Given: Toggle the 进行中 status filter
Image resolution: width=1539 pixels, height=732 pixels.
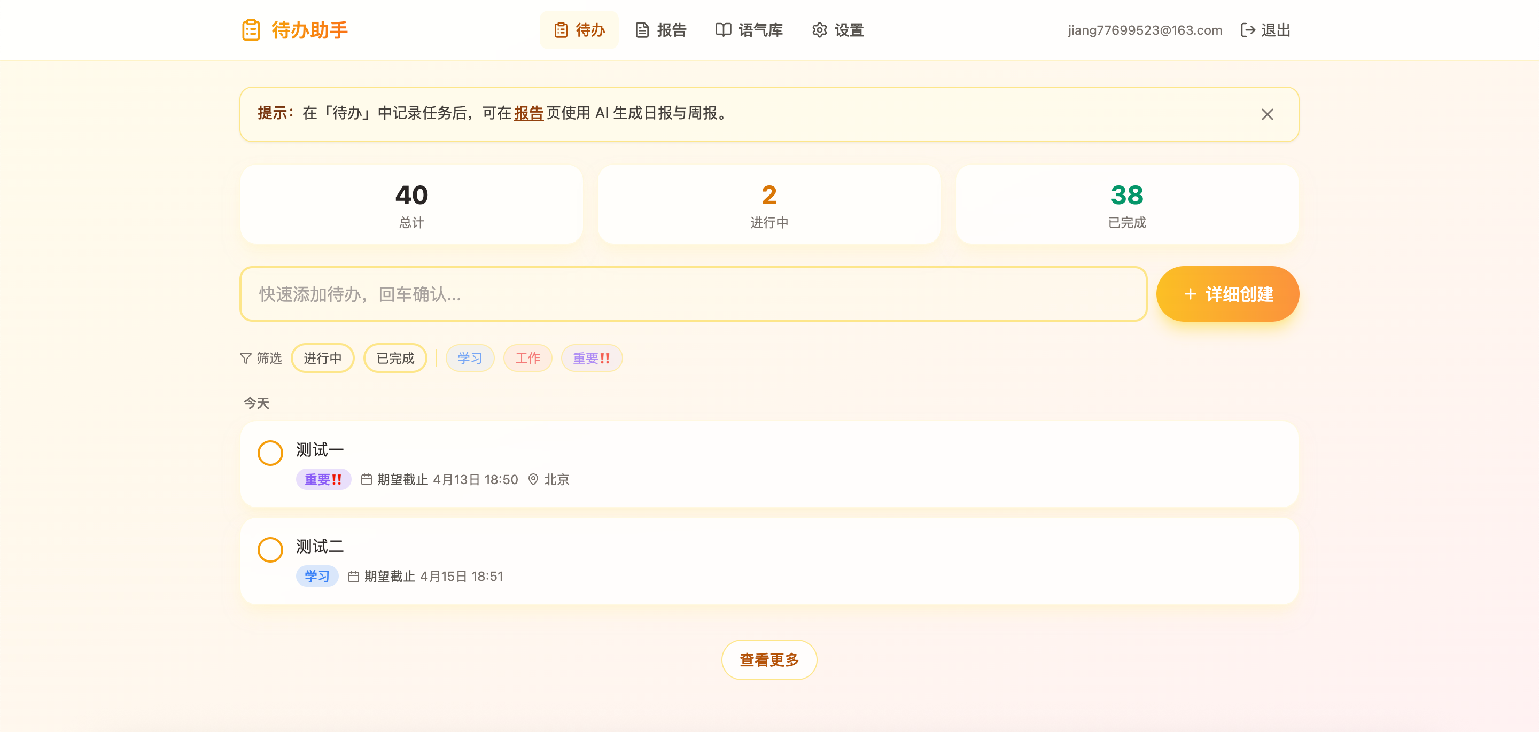Looking at the screenshot, I should pos(323,358).
